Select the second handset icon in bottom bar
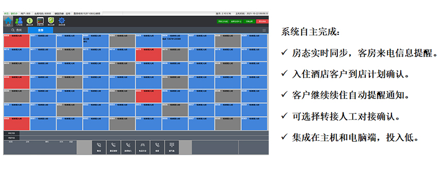Screen dimensions: 440x188 point(113,147)
